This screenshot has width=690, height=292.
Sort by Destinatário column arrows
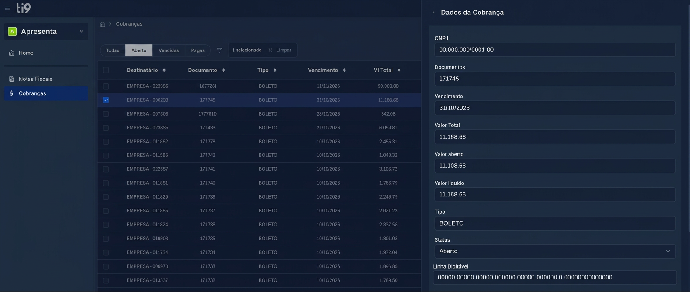[x=164, y=70]
